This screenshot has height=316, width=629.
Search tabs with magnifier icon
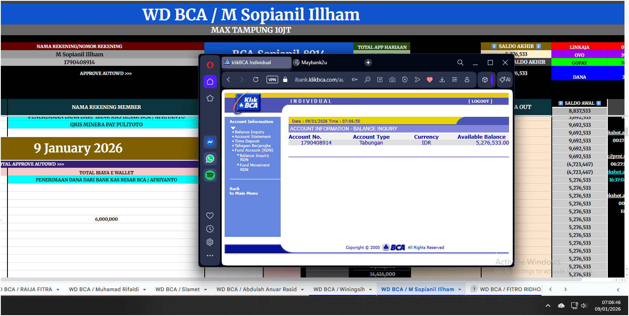click(460, 63)
